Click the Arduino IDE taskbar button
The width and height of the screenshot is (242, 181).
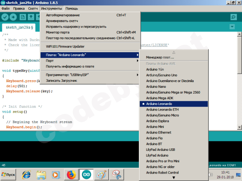[x=86, y=175]
